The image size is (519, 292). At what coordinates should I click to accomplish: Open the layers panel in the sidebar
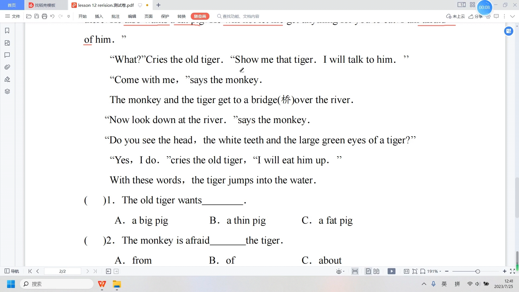click(x=7, y=91)
